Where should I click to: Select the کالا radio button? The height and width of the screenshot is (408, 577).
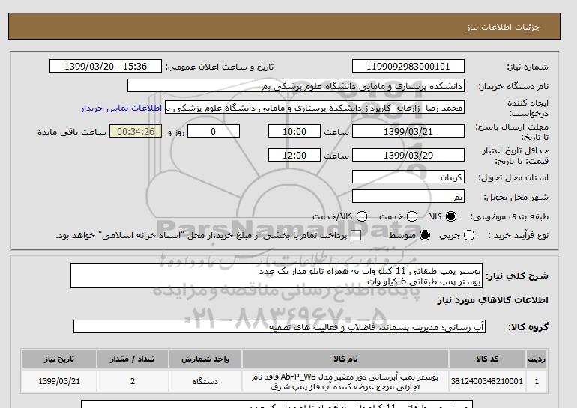coord(451,216)
